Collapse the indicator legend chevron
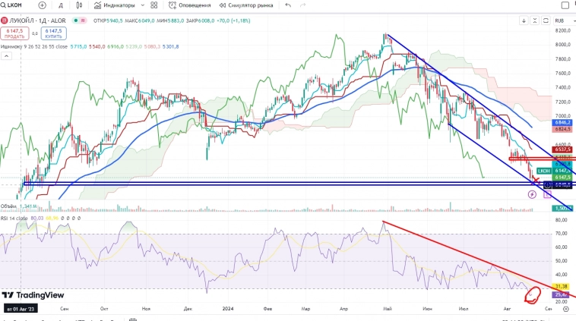This screenshot has width=576, height=321. (5, 55)
